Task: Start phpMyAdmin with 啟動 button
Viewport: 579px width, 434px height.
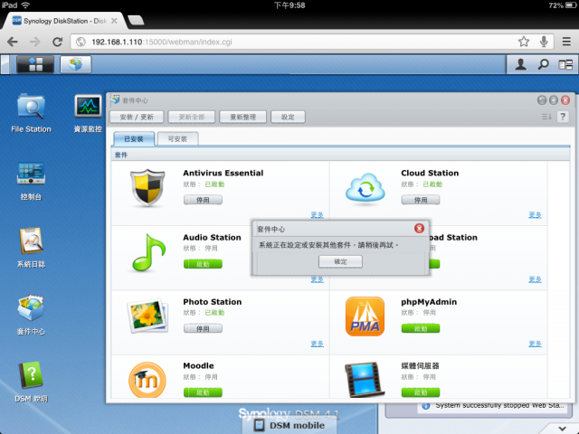Action: pyautogui.click(x=421, y=328)
